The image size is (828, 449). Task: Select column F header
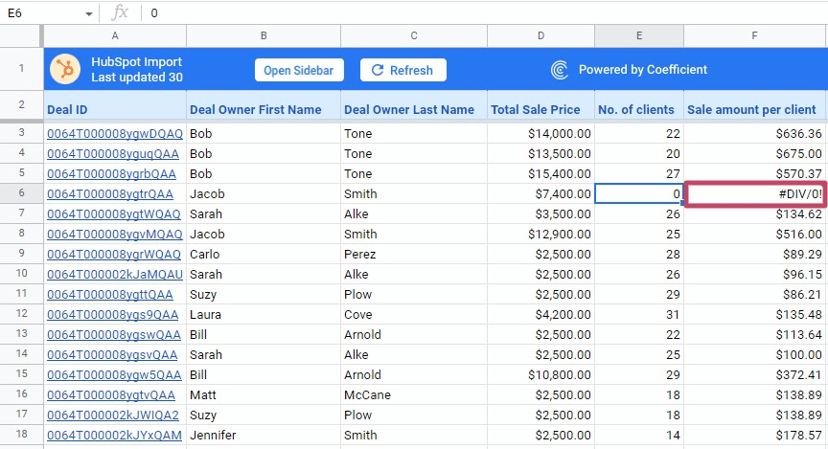(755, 36)
